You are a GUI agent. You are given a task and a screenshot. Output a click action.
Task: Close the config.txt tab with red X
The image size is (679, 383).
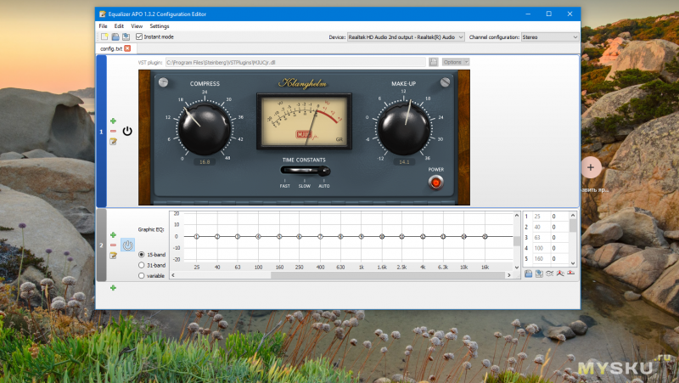coord(127,48)
